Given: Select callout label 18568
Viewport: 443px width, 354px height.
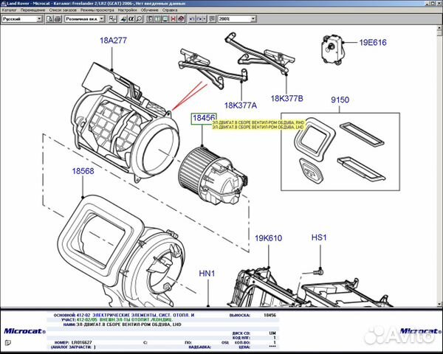Looking at the screenshot, I should (83, 171).
